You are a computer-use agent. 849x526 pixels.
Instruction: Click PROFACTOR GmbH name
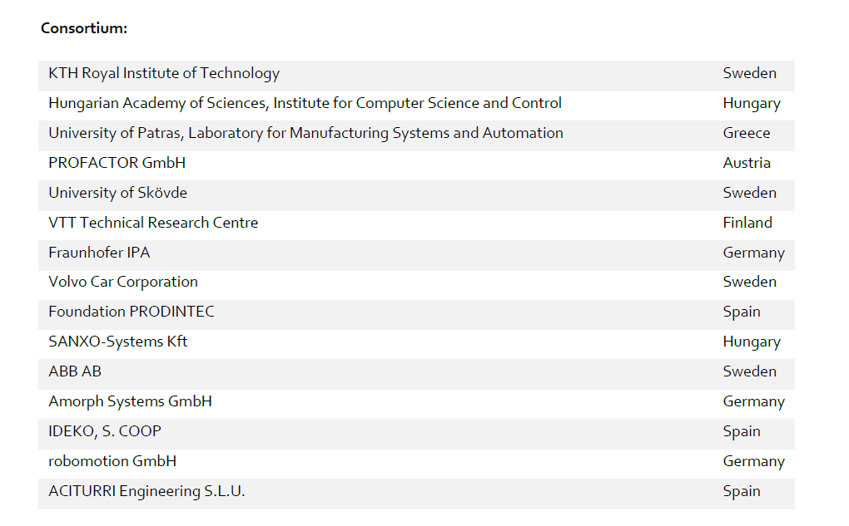[117, 163]
